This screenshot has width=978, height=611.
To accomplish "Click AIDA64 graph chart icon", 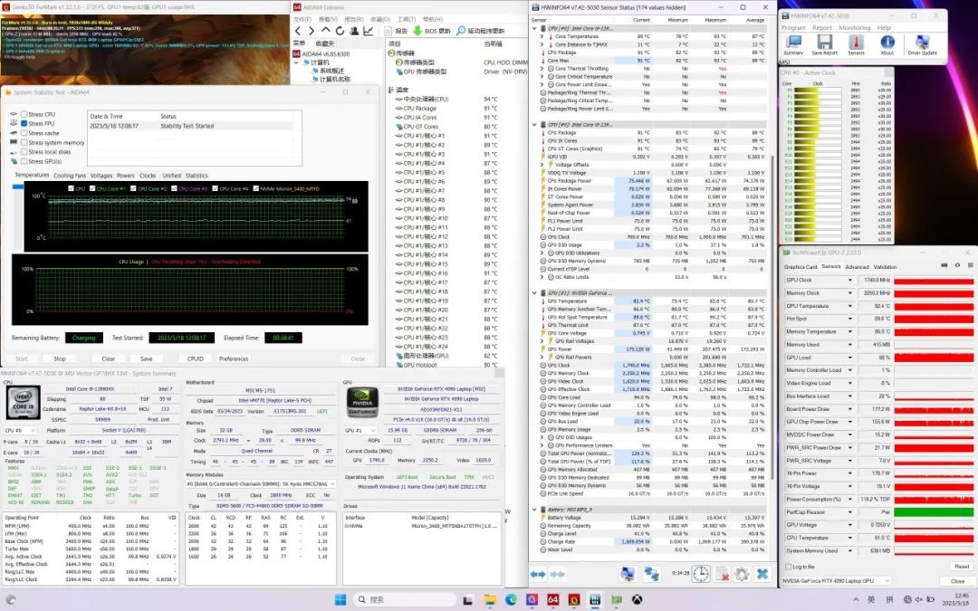I will [369, 31].
